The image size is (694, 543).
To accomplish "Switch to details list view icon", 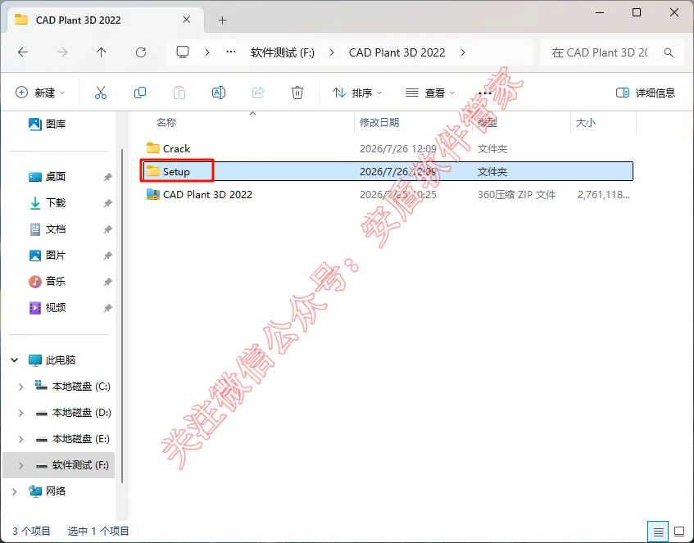I will [658, 531].
